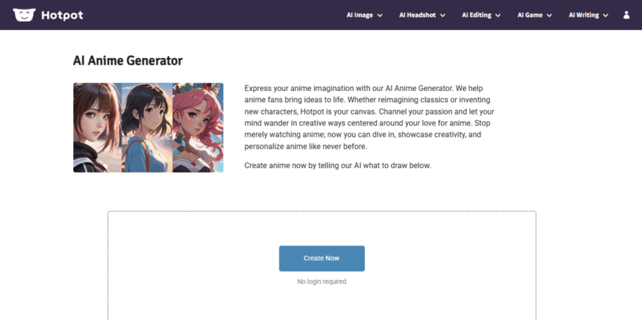Expand the AI Image chevron arrow
642x320 pixels.
pos(379,16)
